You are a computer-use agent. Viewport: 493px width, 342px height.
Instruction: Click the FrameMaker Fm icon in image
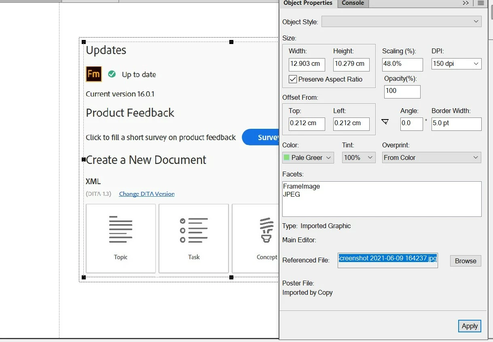tap(94, 74)
